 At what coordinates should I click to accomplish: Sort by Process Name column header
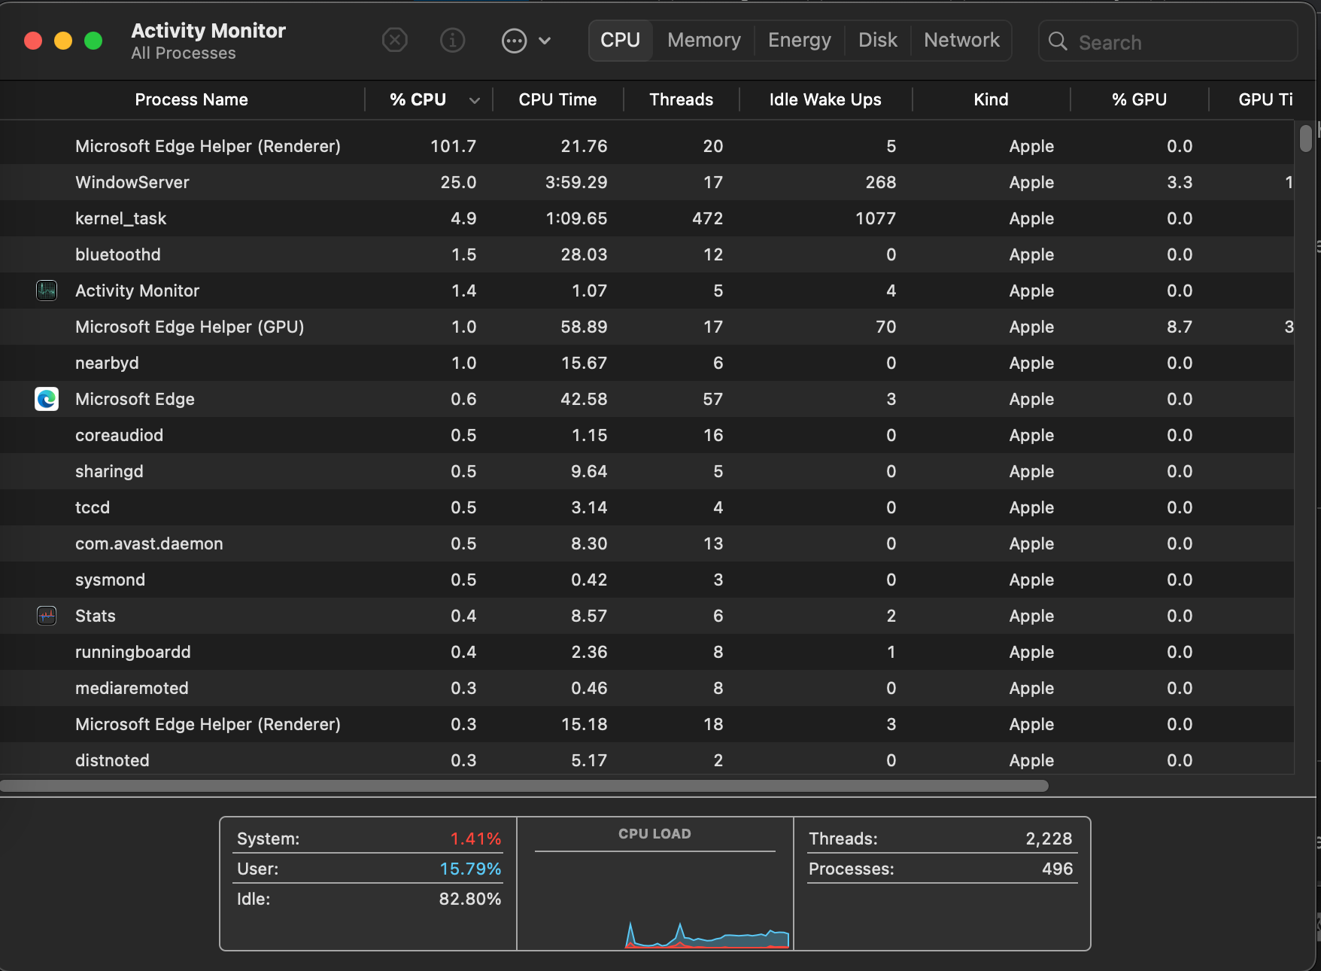point(191,99)
